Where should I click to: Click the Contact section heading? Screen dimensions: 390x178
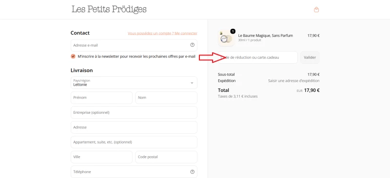click(x=80, y=33)
